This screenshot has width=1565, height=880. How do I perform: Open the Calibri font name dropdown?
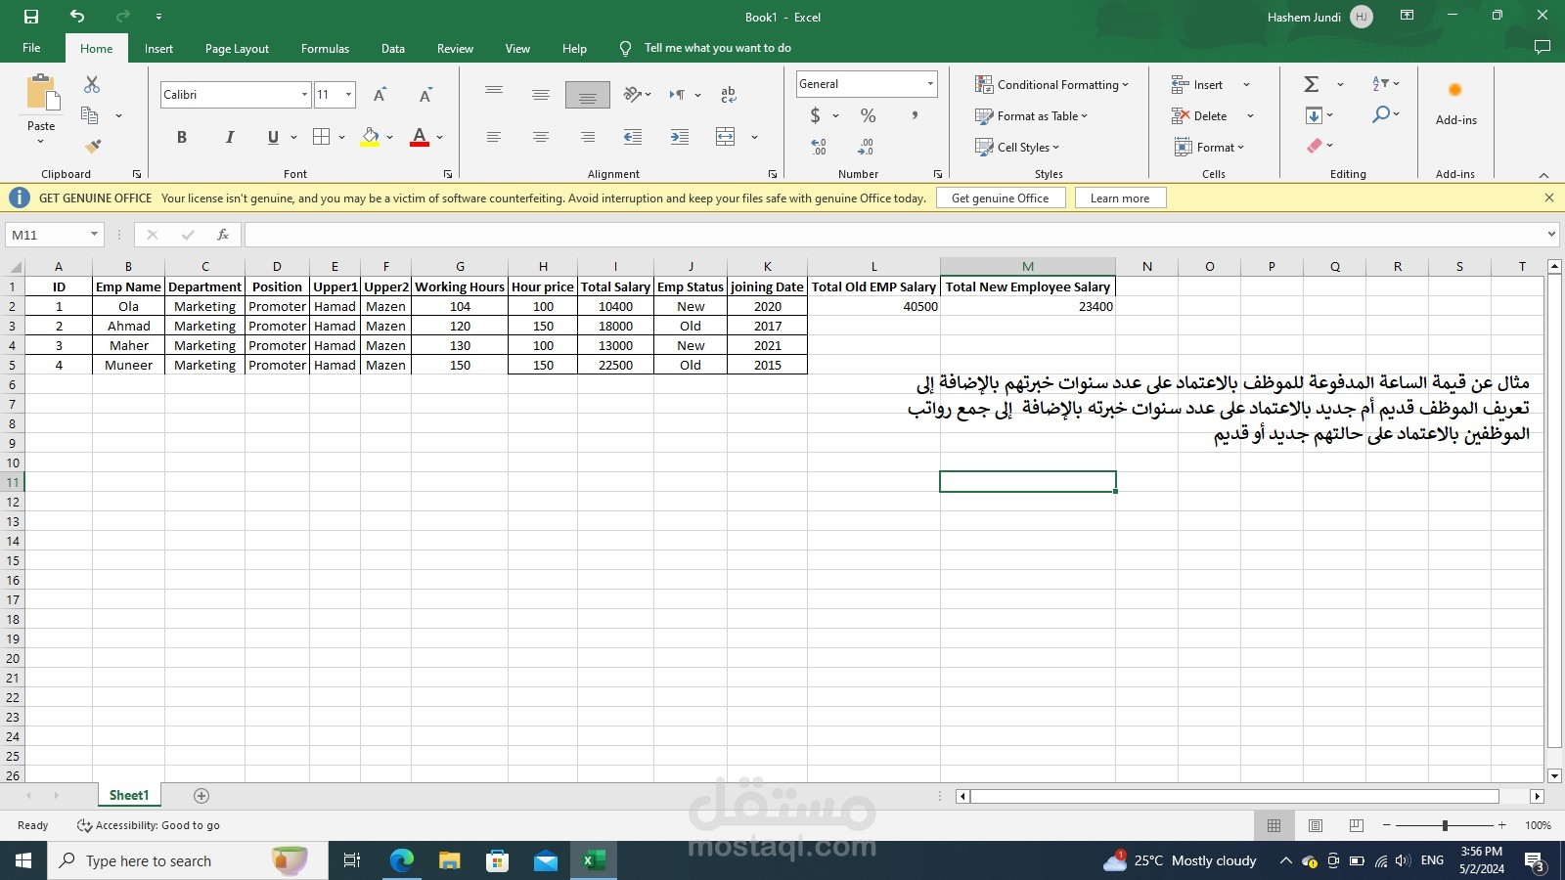pos(304,95)
